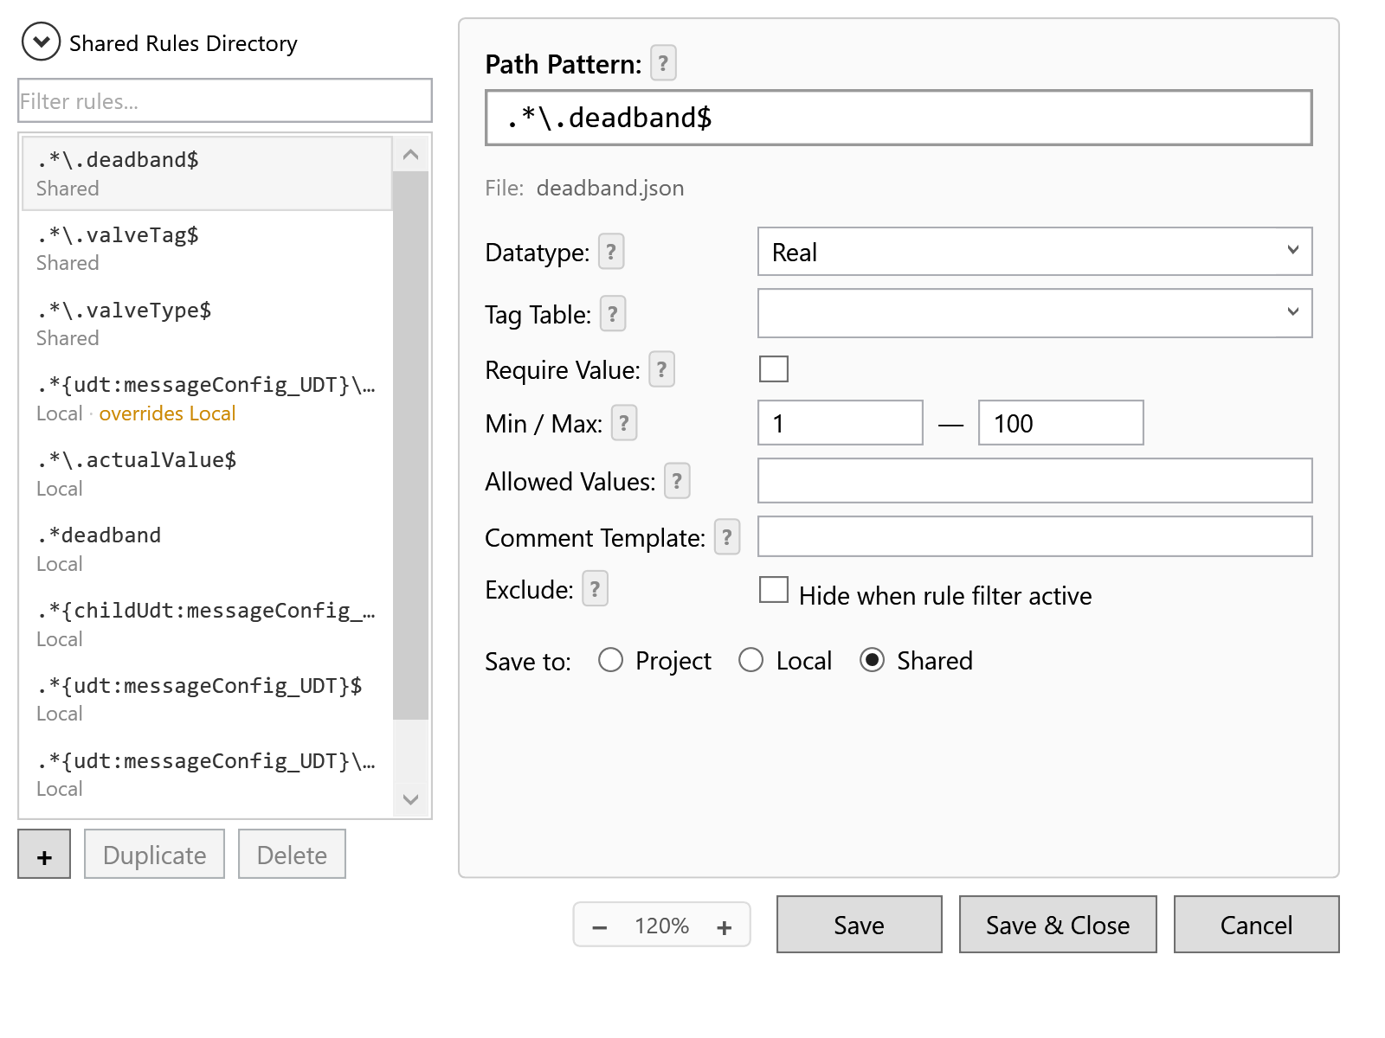Select the .*\.actualValue$ rule

point(207,473)
